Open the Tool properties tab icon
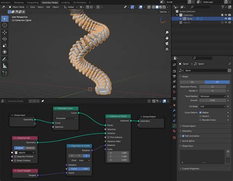 [175, 65]
